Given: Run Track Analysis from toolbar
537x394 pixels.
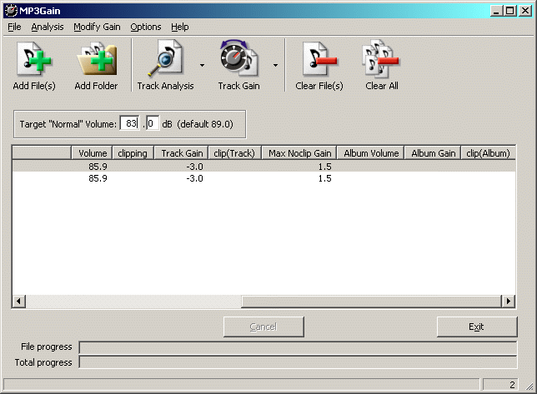Looking at the screenshot, I should [x=165, y=65].
